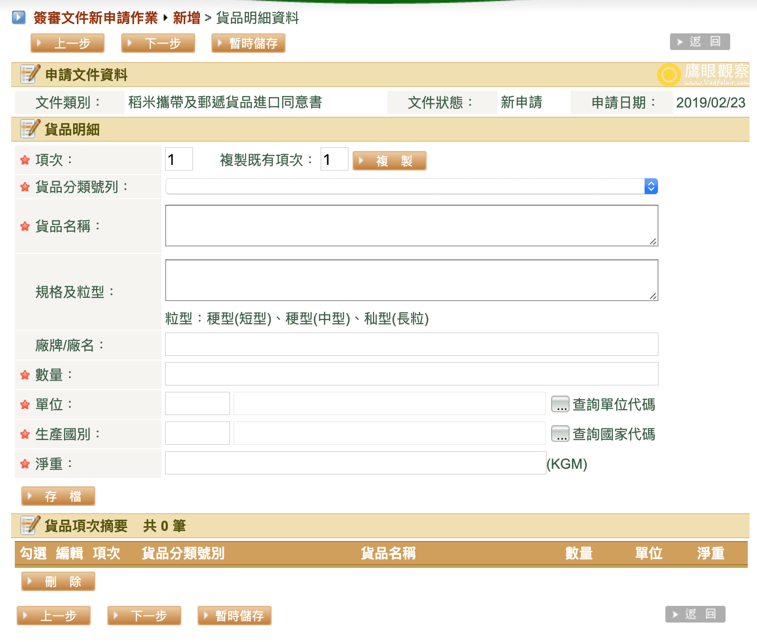The height and width of the screenshot is (642, 757).
Task: Click the bottom 下一步 button
Action: coord(144,616)
